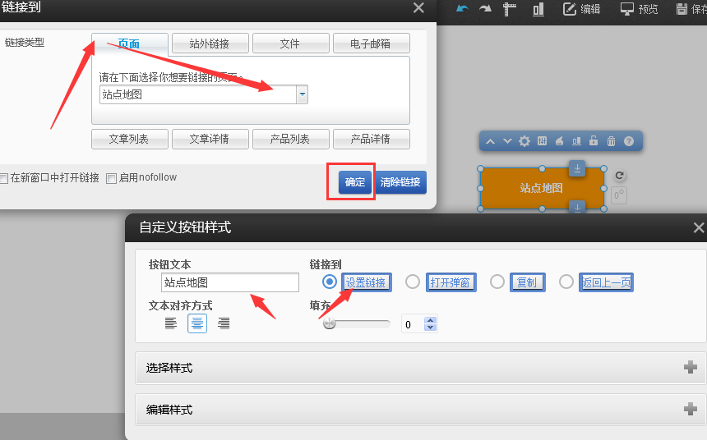Enable 在新窗口中打开链接 checkbox

[4, 178]
